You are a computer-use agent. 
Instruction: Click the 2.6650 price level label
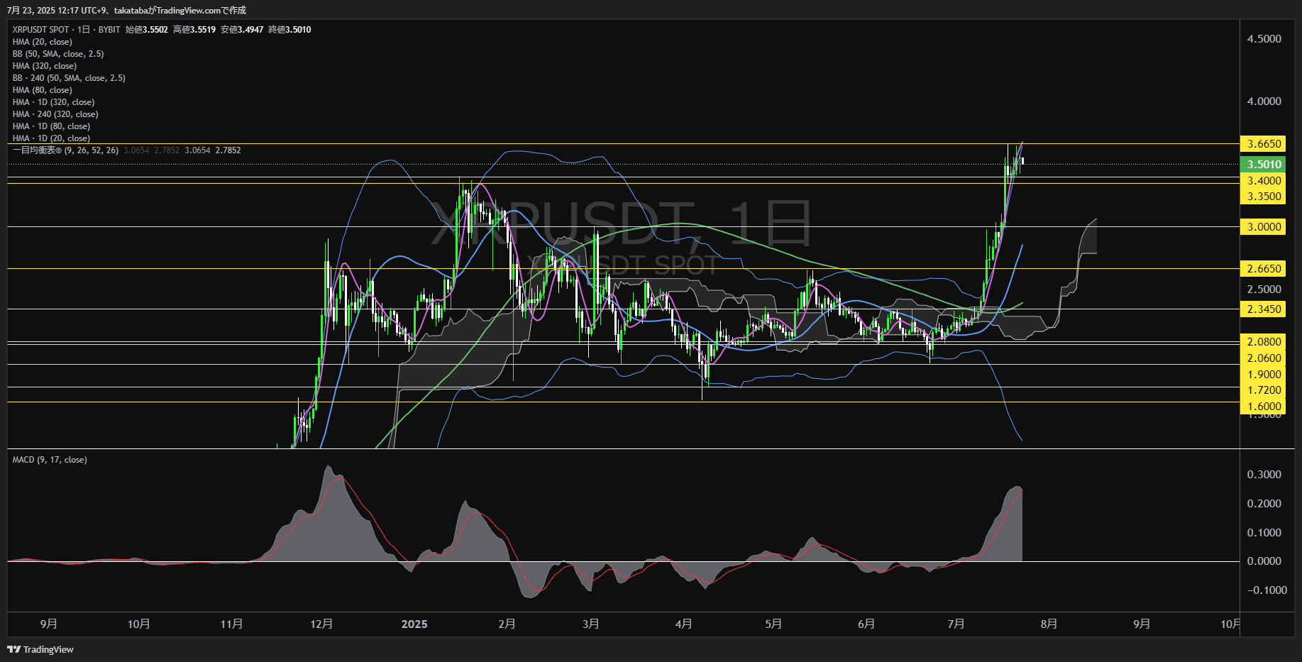(x=1264, y=269)
